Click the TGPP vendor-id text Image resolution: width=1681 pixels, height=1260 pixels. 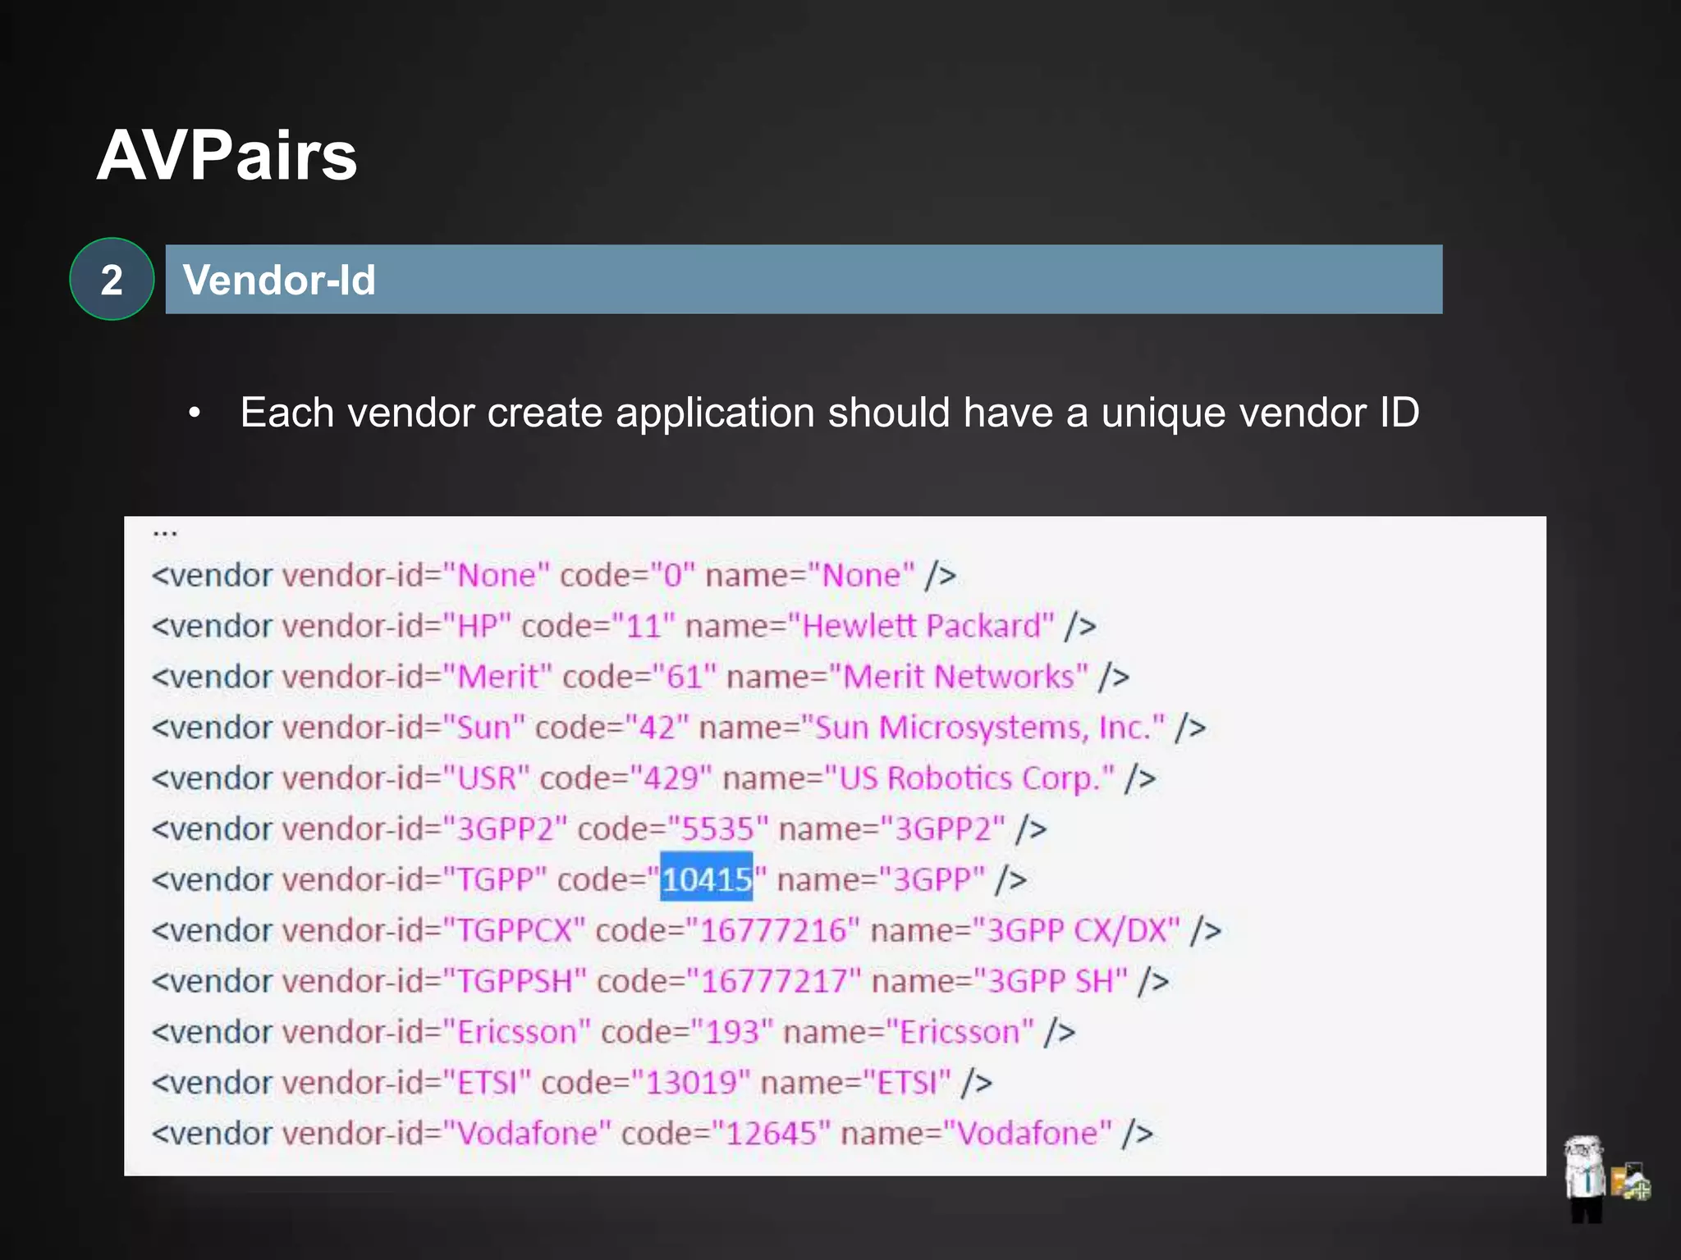point(496,879)
